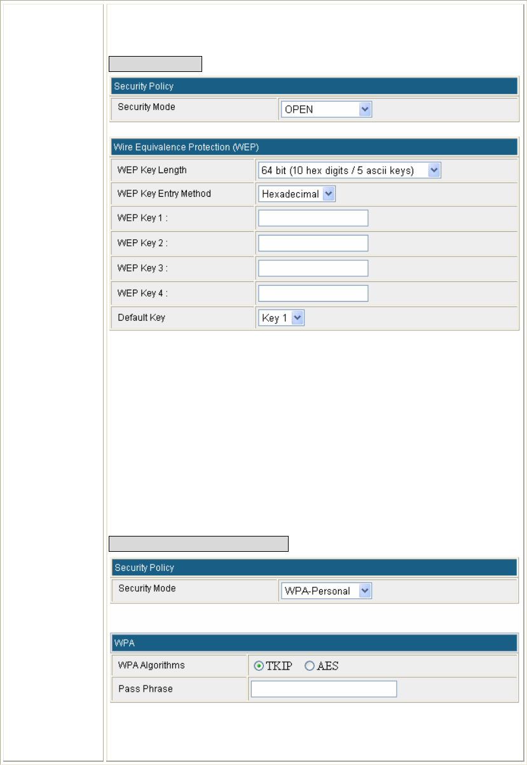527x765 pixels.
Task: Focus the WEP Key 4 text box
Action: pyautogui.click(x=313, y=293)
